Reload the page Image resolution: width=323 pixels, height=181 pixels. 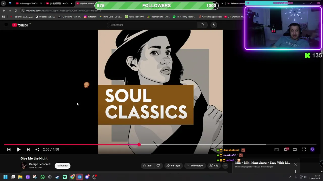[16, 11]
